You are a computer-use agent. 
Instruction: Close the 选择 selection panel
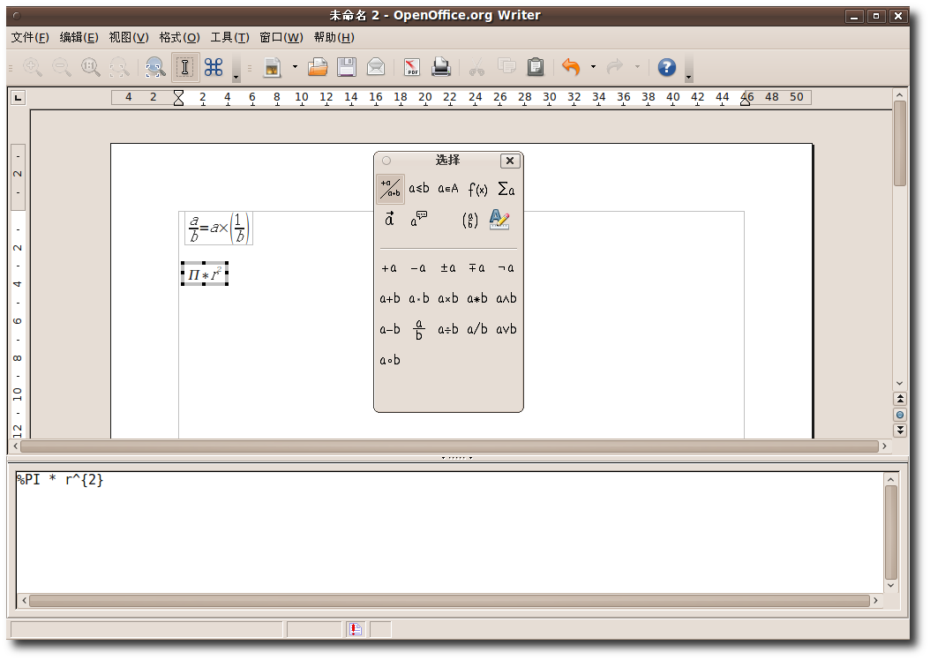(510, 161)
